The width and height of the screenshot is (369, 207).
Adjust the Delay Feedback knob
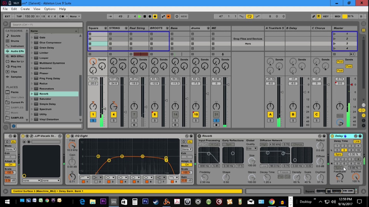[340, 177]
